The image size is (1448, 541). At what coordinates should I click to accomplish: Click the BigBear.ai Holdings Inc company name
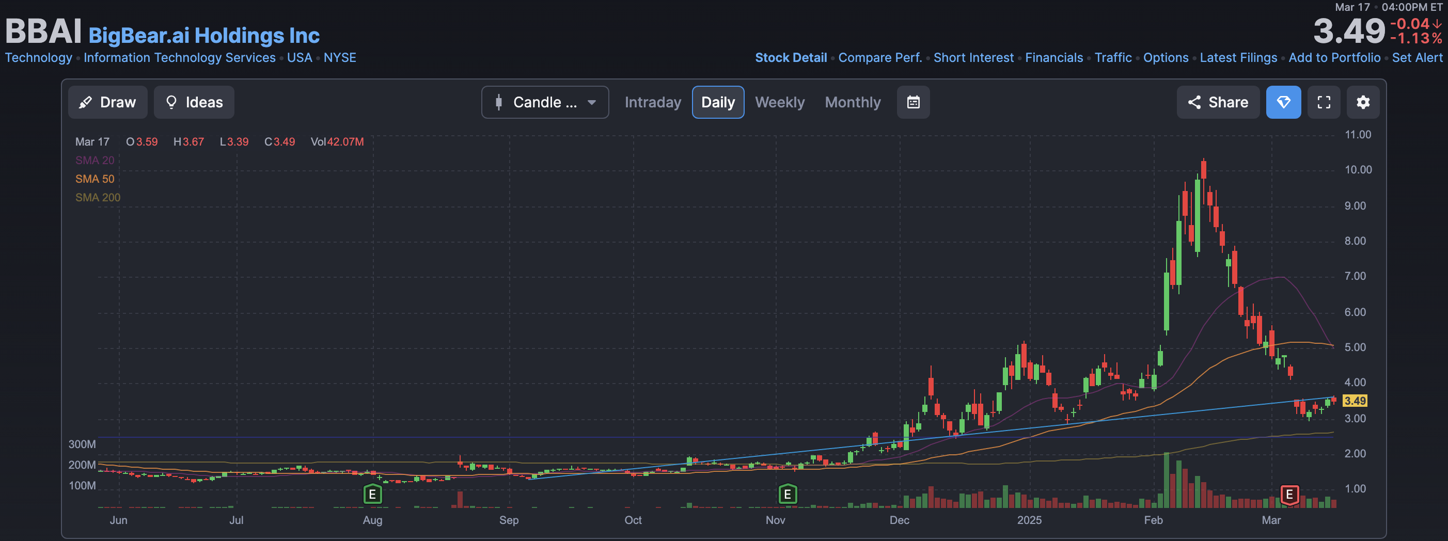click(204, 36)
